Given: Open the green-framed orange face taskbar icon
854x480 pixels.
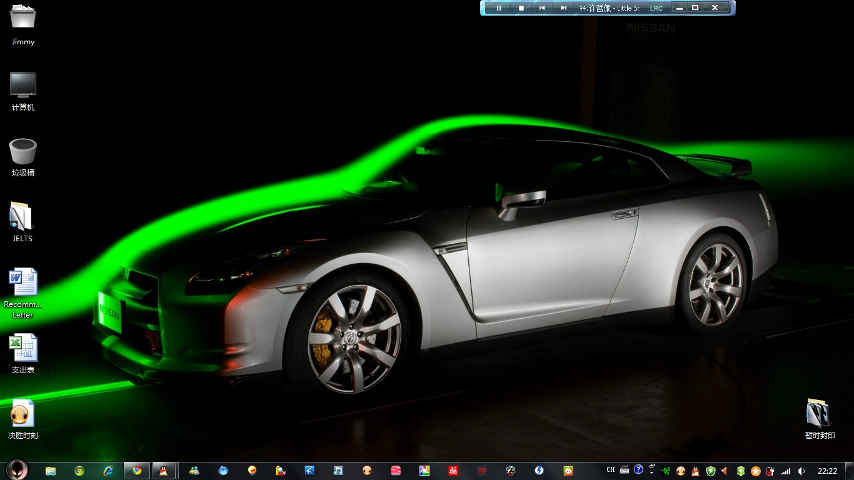Looking at the screenshot, I should [568, 471].
